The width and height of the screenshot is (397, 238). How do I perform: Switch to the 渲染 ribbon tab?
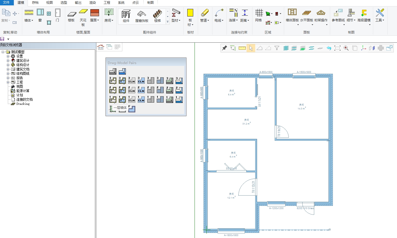(93, 2)
